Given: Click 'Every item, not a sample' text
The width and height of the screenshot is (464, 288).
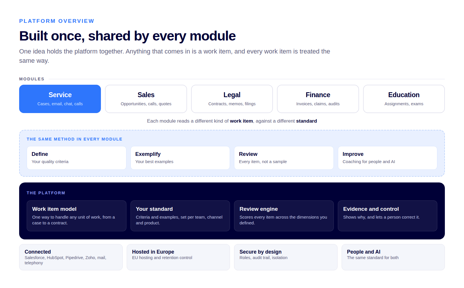Looking at the screenshot, I should (263, 162).
